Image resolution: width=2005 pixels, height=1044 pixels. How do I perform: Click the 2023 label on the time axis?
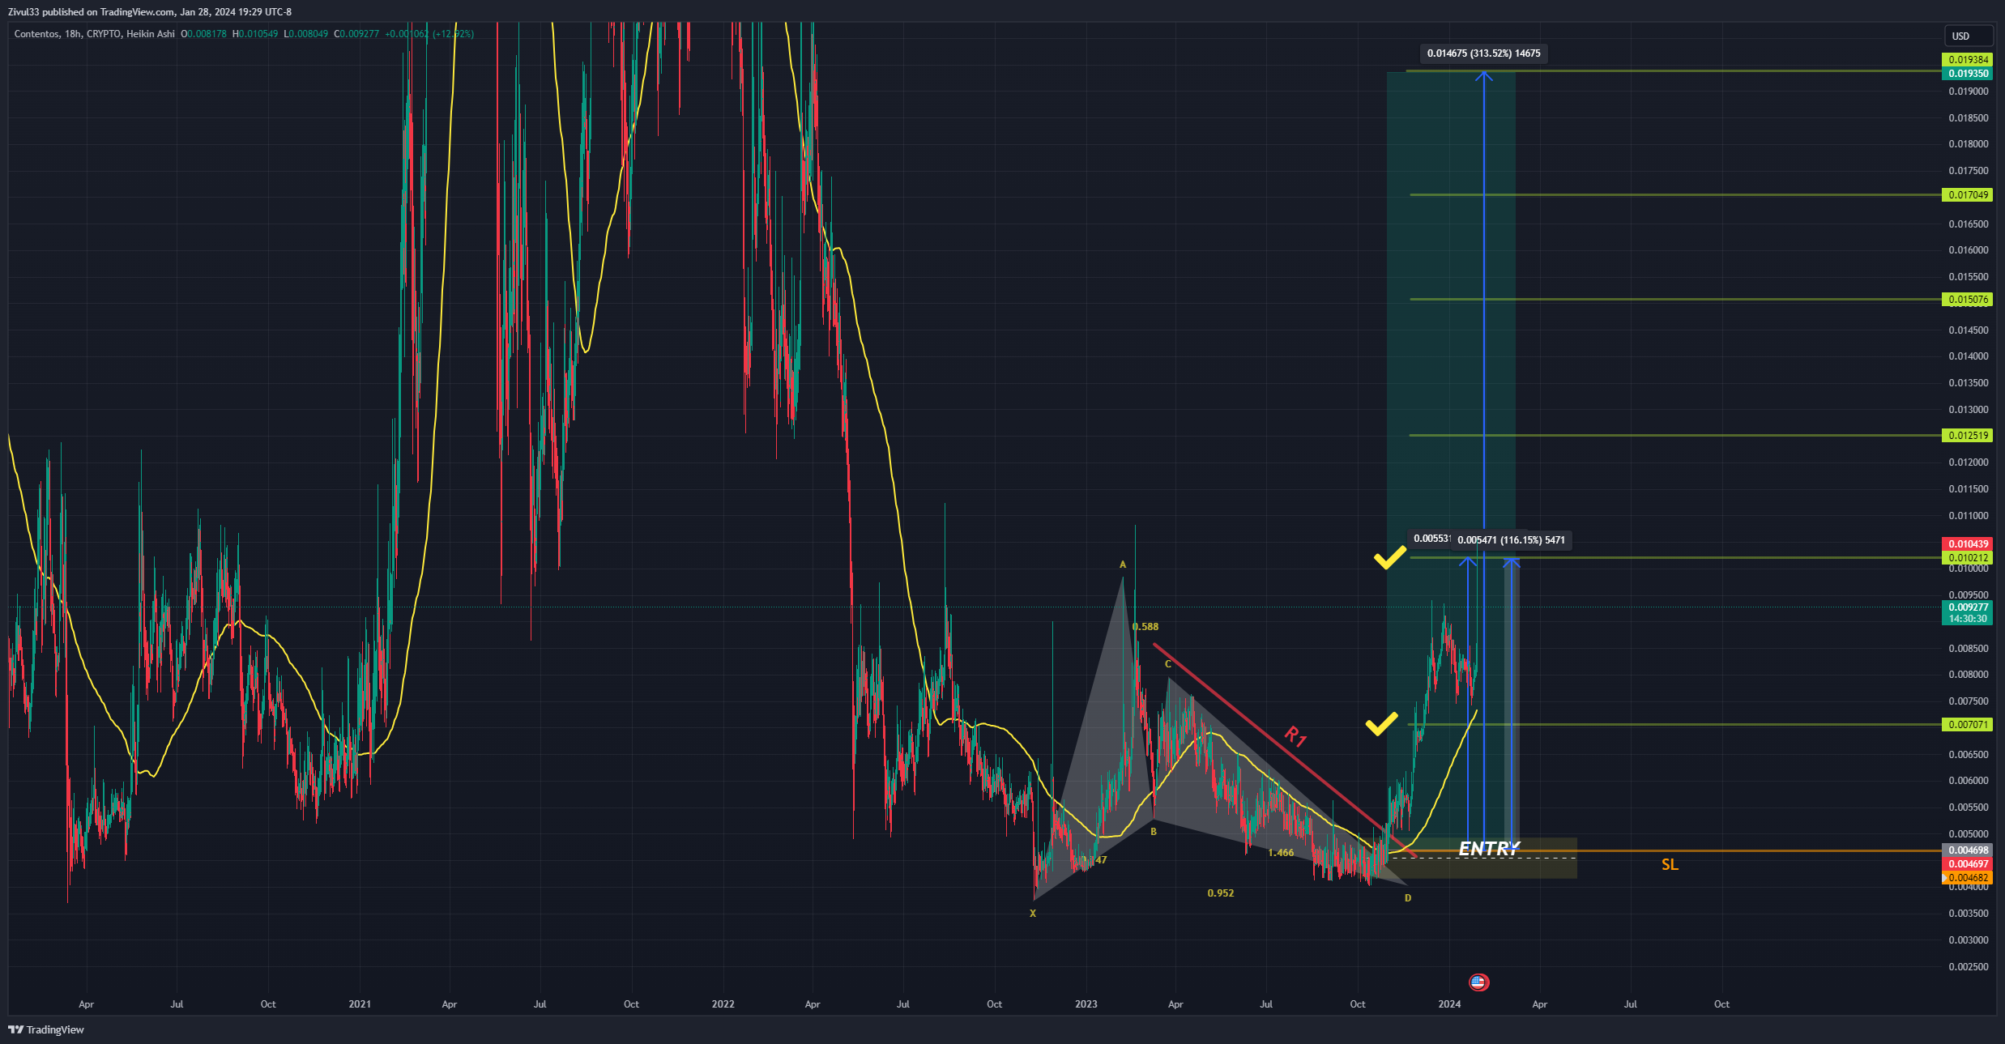click(1086, 1004)
